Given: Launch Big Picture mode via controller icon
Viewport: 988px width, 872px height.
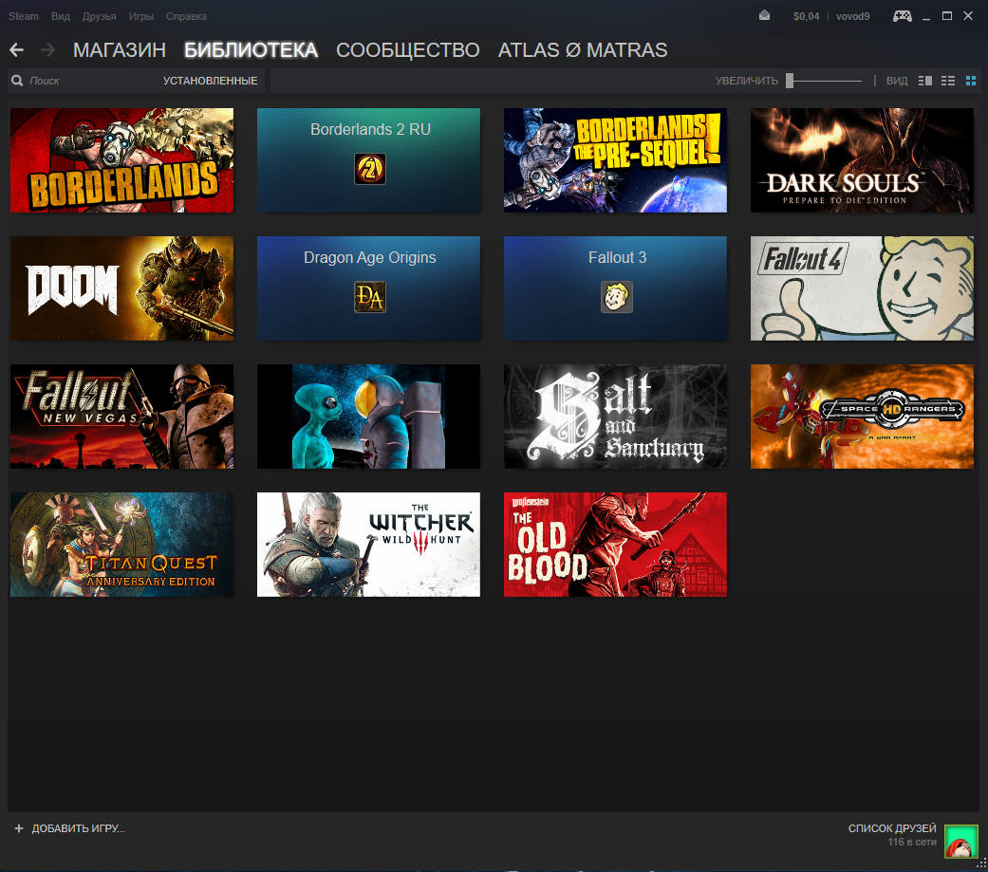Looking at the screenshot, I should point(903,16).
